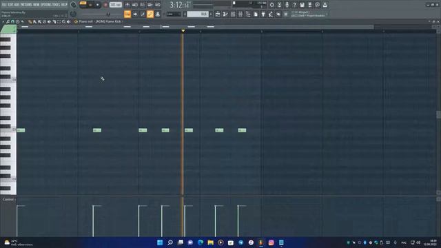The height and width of the screenshot is (248, 441).
Task: Select the Playback speaker tool in piano roll
Action: point(69,21)
